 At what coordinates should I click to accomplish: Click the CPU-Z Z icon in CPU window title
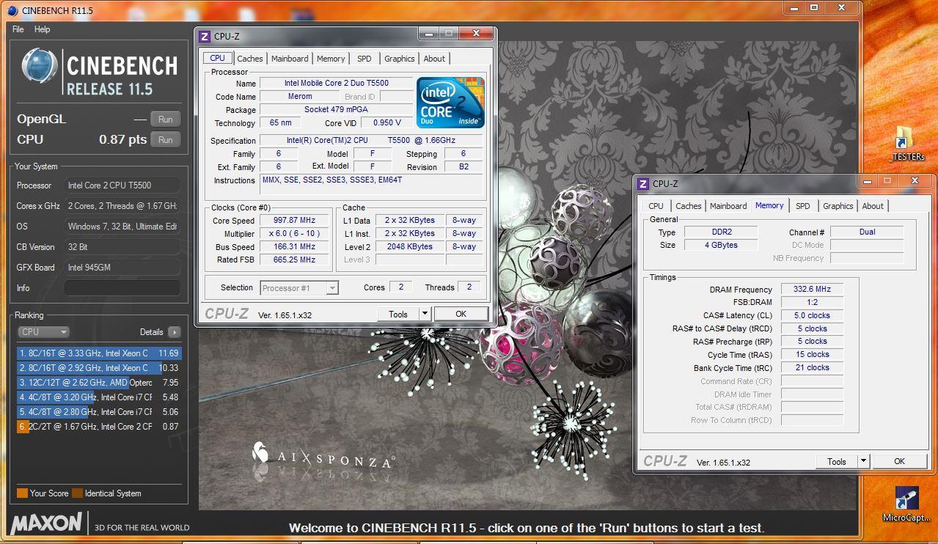(205, 36)
